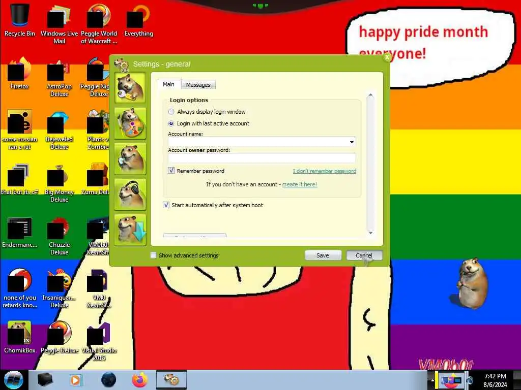Show hidden system tray icons arrow
The width and height of the screenshot is (521, 390).
432,380
